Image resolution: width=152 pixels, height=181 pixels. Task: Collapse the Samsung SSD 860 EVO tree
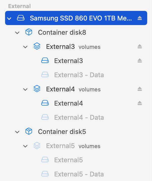tap(9, 18)
